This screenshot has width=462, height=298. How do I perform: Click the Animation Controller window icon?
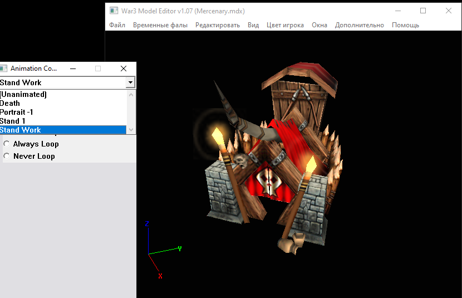click(x=3, y=69)
